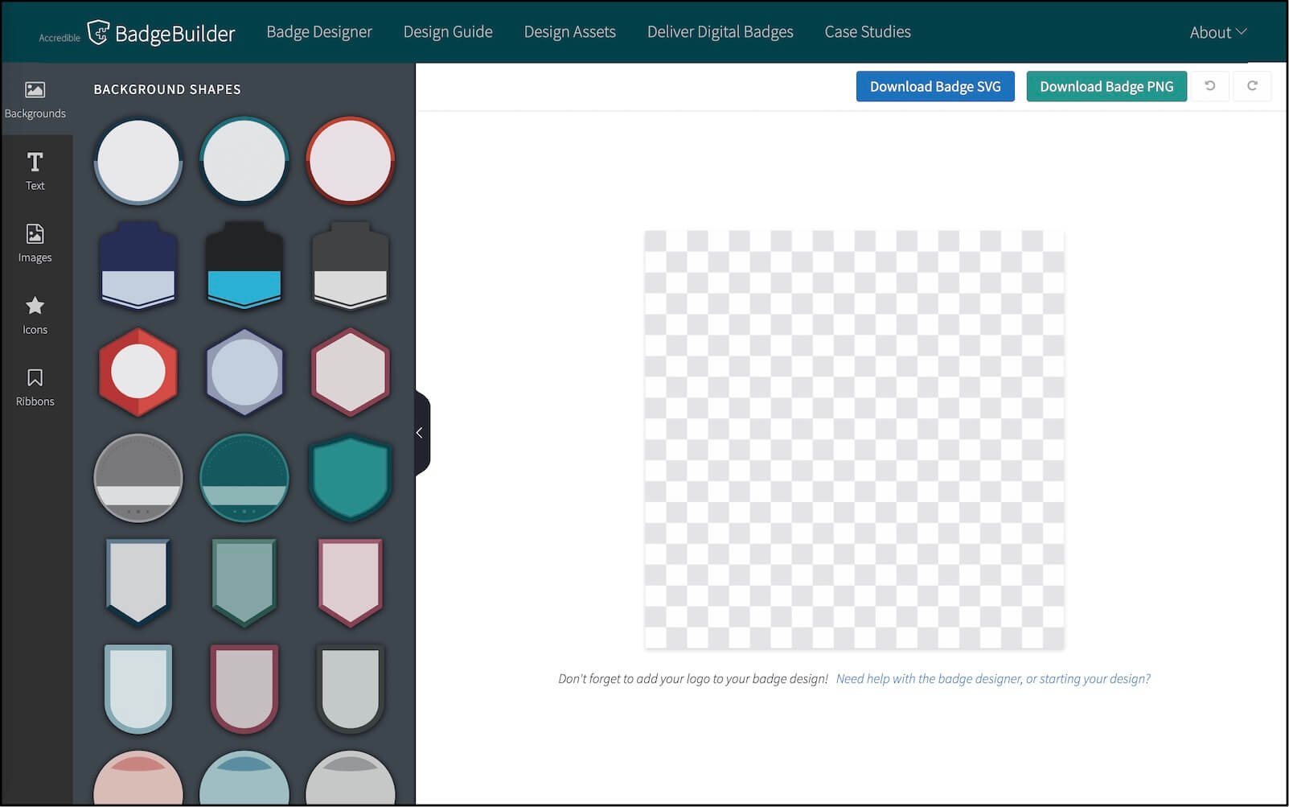This screenshot has height=807, width=1289.
Task: Open the badge designer help link
Action: click(993, 678)
